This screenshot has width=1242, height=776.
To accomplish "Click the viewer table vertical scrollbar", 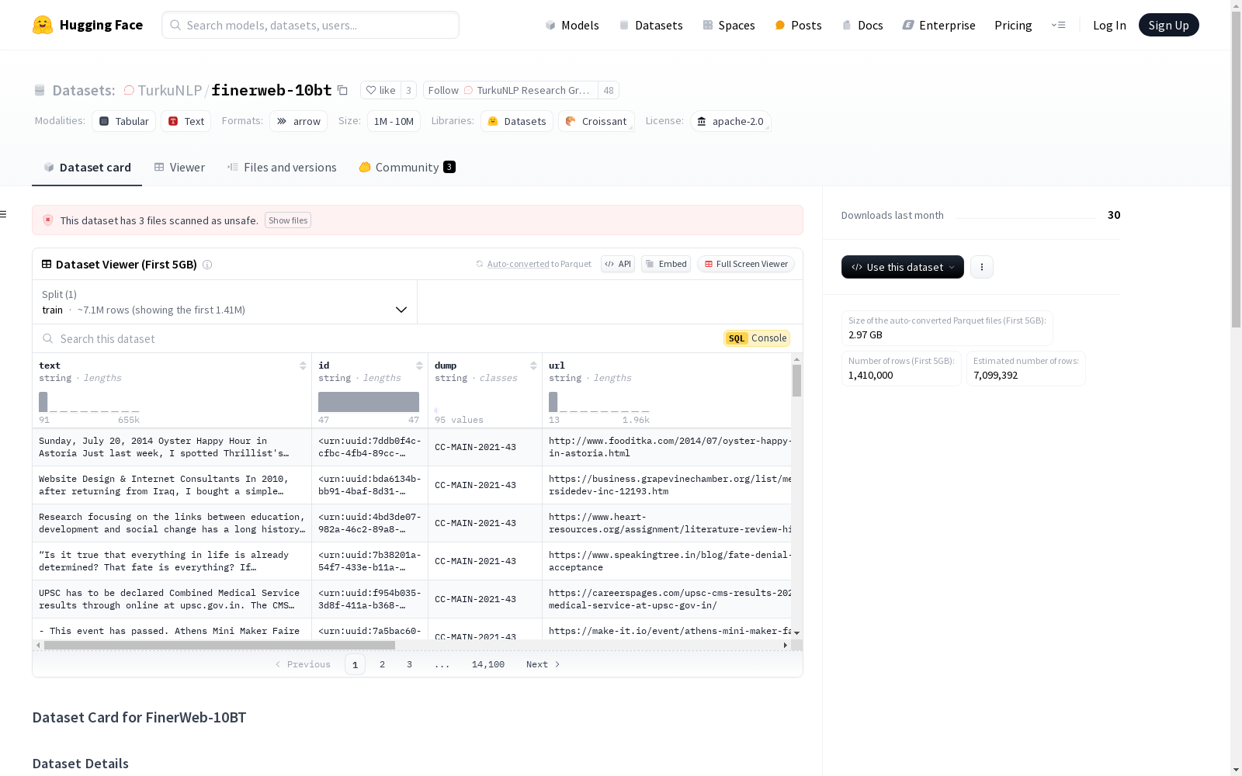I will [796, 380].
